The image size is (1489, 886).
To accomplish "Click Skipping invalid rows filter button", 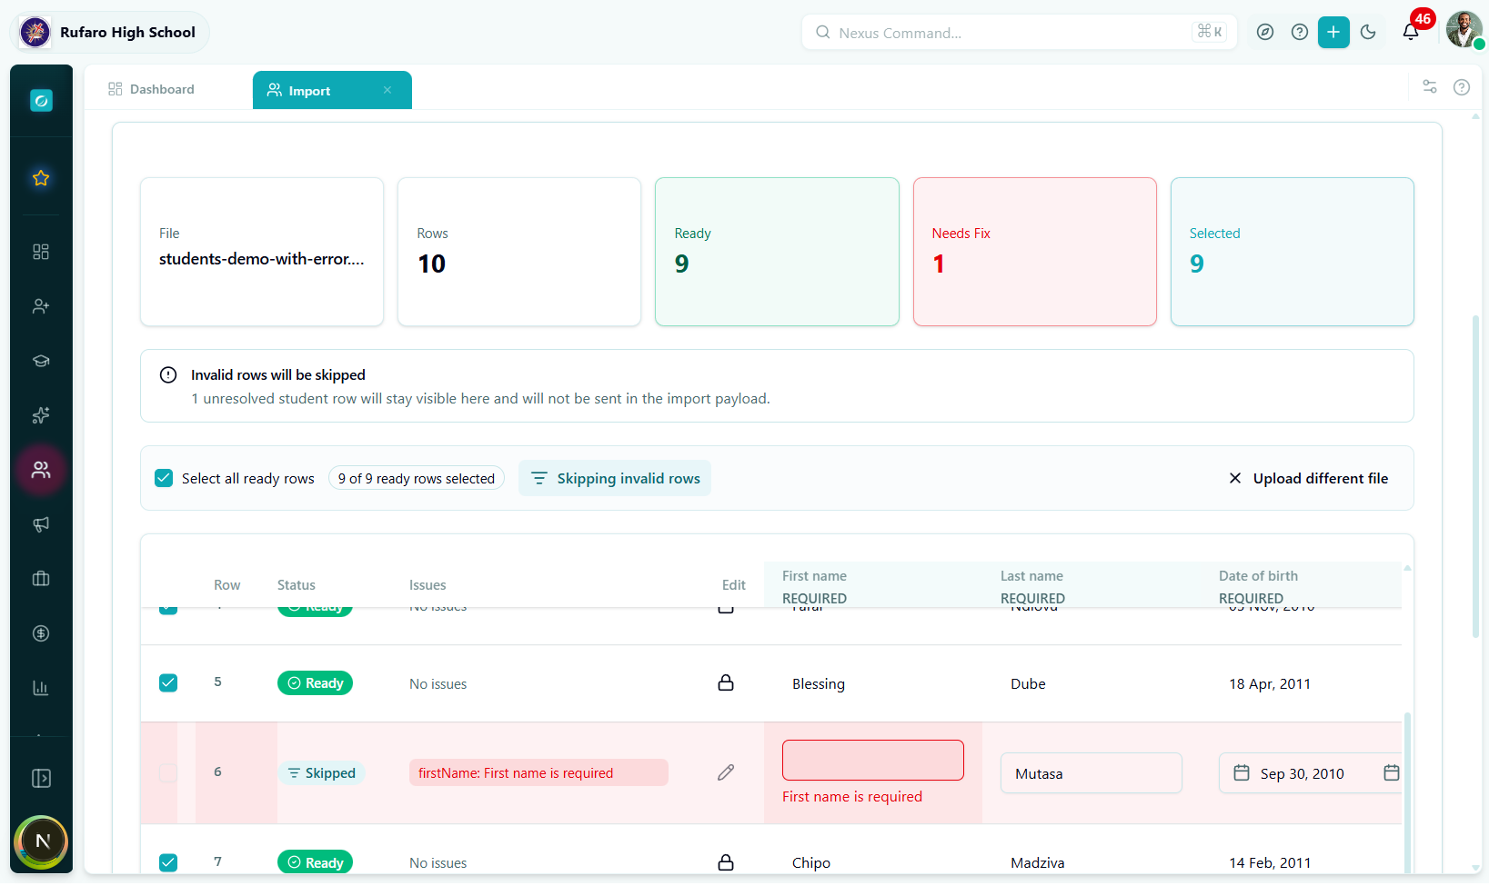I will 615,478.
